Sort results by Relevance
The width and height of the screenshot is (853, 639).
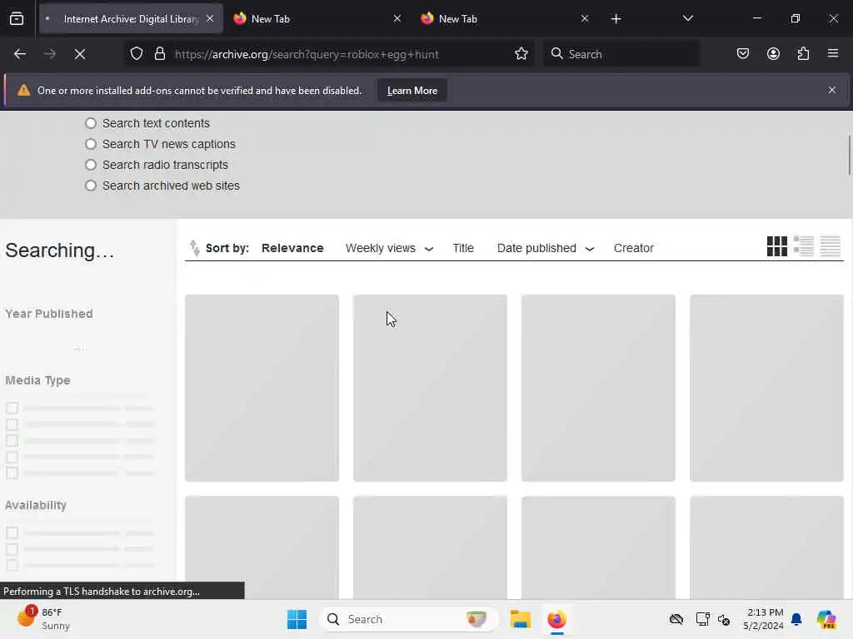coord(292,248)
